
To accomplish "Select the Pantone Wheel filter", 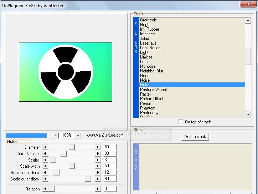I will tap(192, 90).
